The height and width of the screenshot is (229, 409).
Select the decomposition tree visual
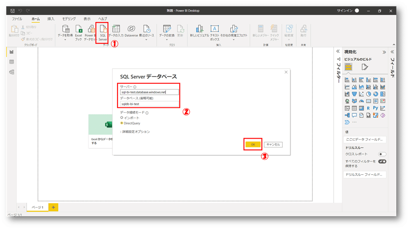tap(347, 115)
